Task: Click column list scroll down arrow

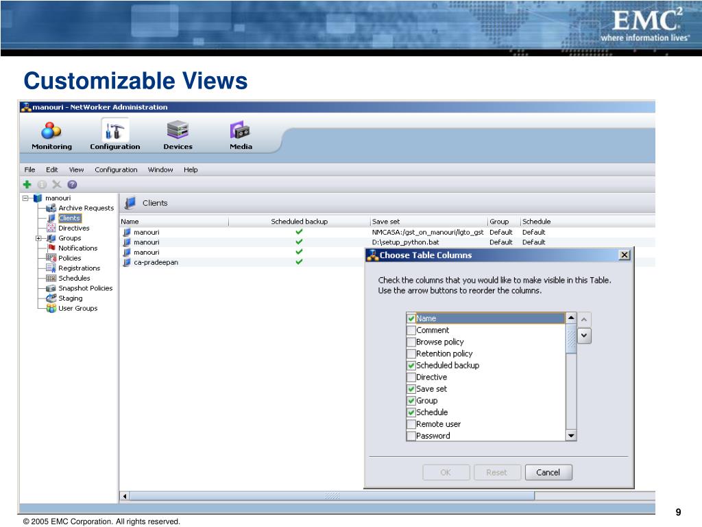Action: pos(571,436)
